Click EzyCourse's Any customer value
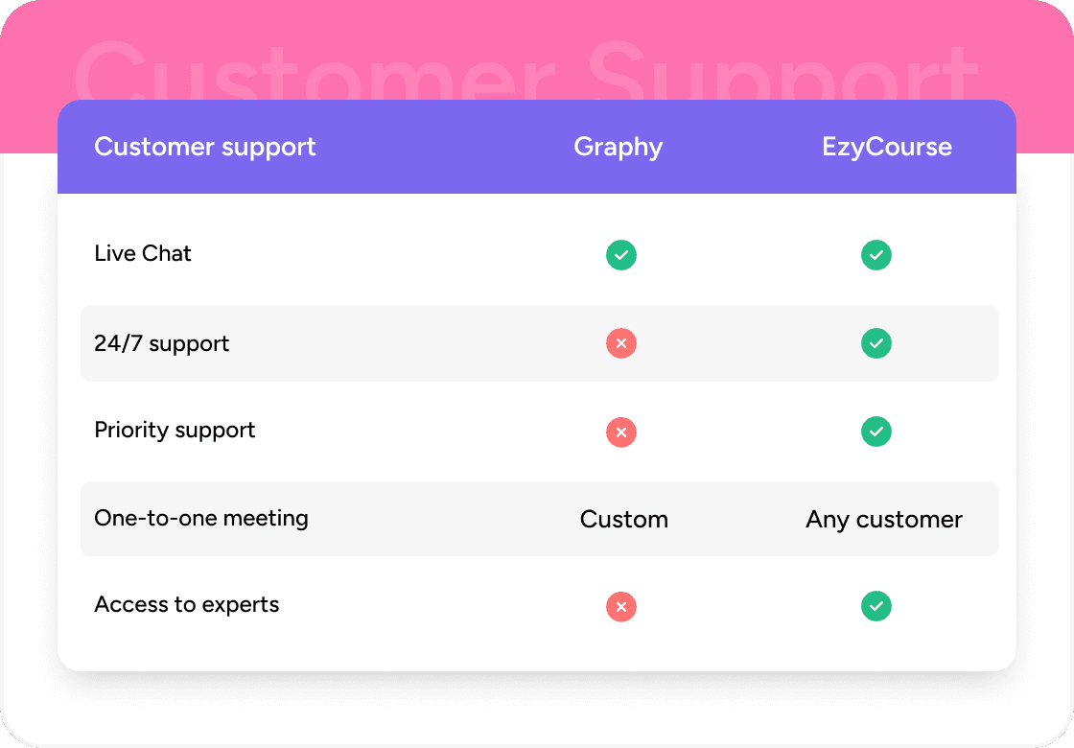The image size is (1074, 748). (884, 520)
